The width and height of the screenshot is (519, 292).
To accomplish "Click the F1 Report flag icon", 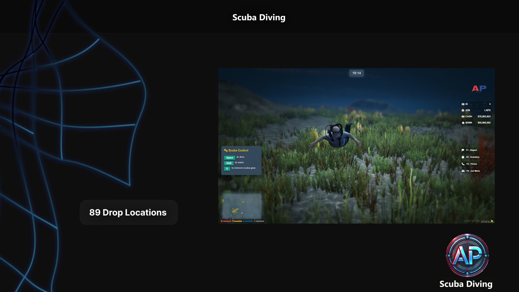I will (463, 150).
